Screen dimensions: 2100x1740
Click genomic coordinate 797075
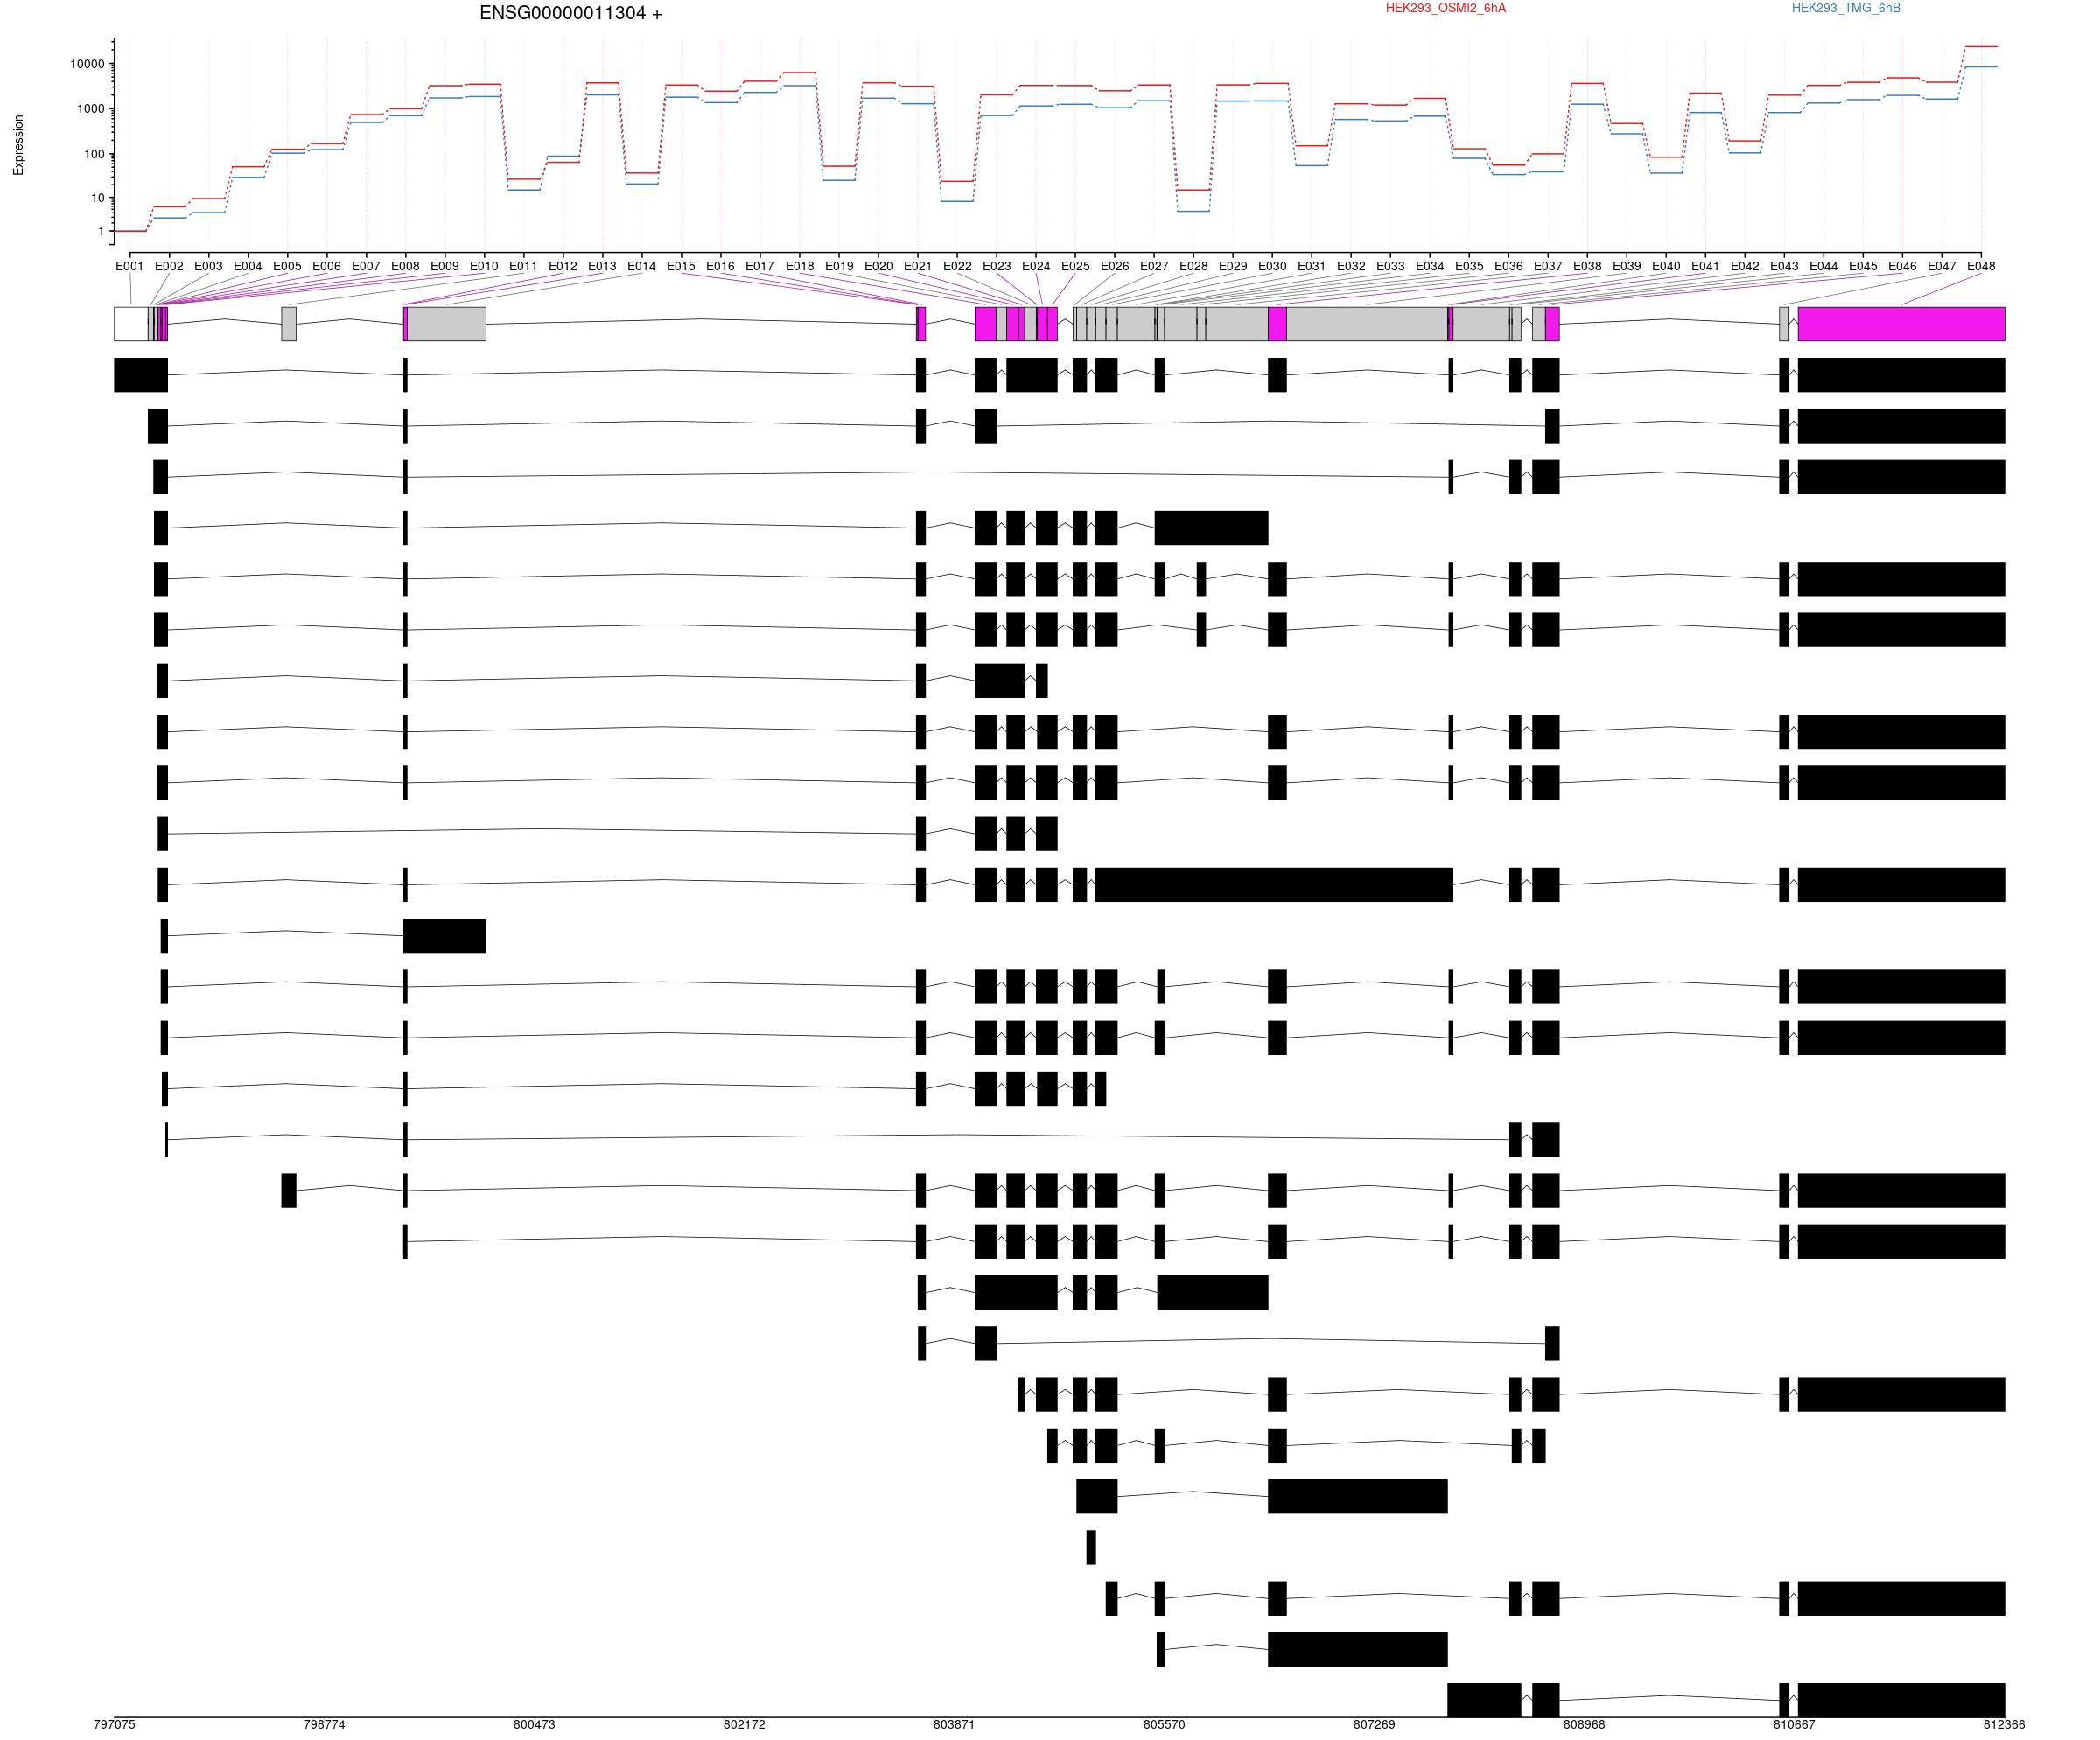click(x=114, y=1725)
